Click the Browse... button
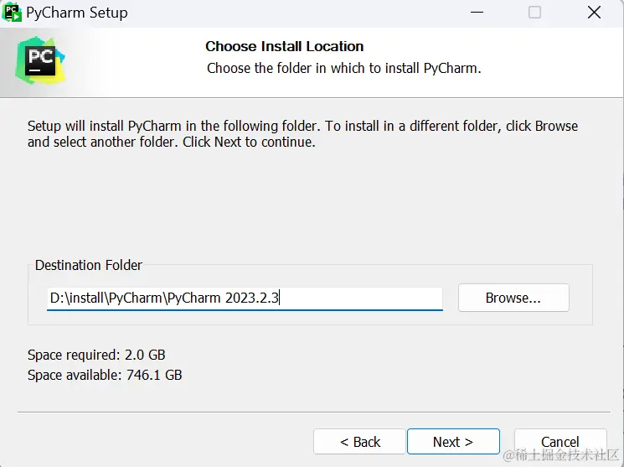This screenshot has height=467, width=624. pos(513,298)
